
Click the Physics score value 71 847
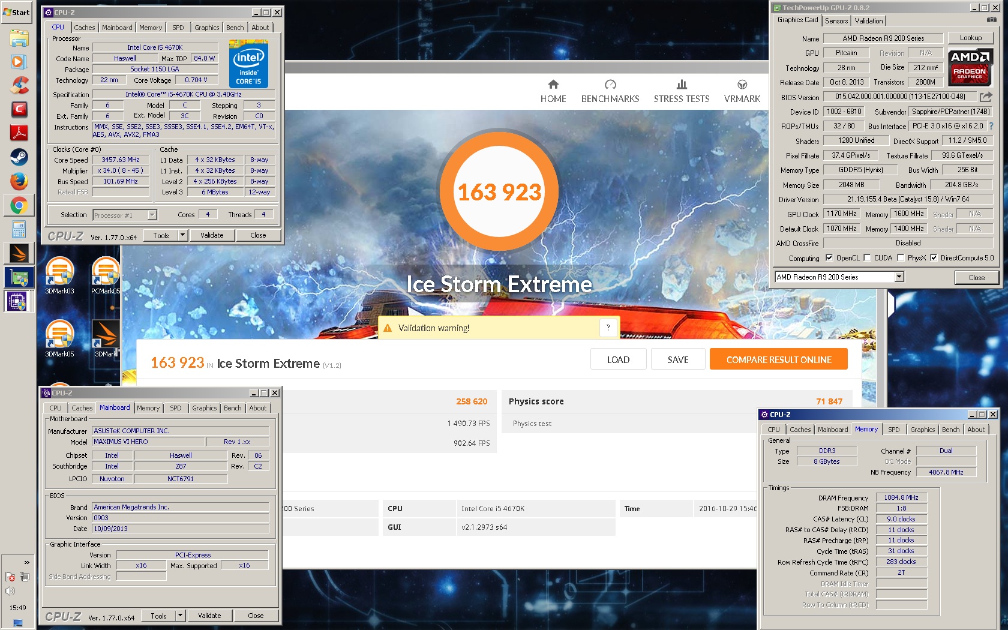[x=829, y=401]
